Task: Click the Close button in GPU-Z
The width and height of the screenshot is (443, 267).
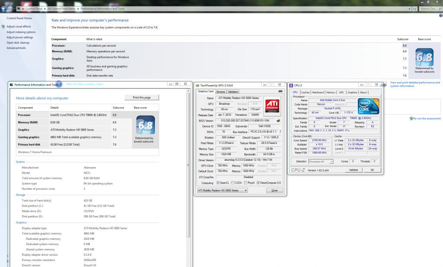Action: tap(275, 191)
